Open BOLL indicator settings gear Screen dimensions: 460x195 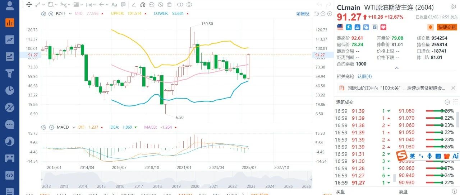[x=44, y=14]
